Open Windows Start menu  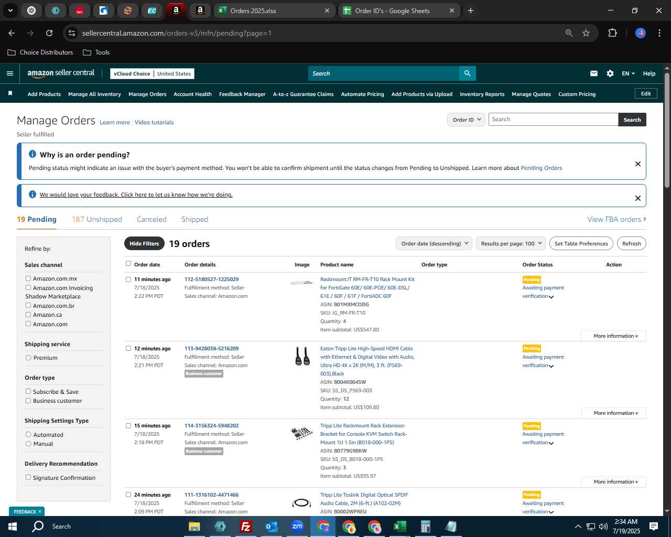pos(13,526)
